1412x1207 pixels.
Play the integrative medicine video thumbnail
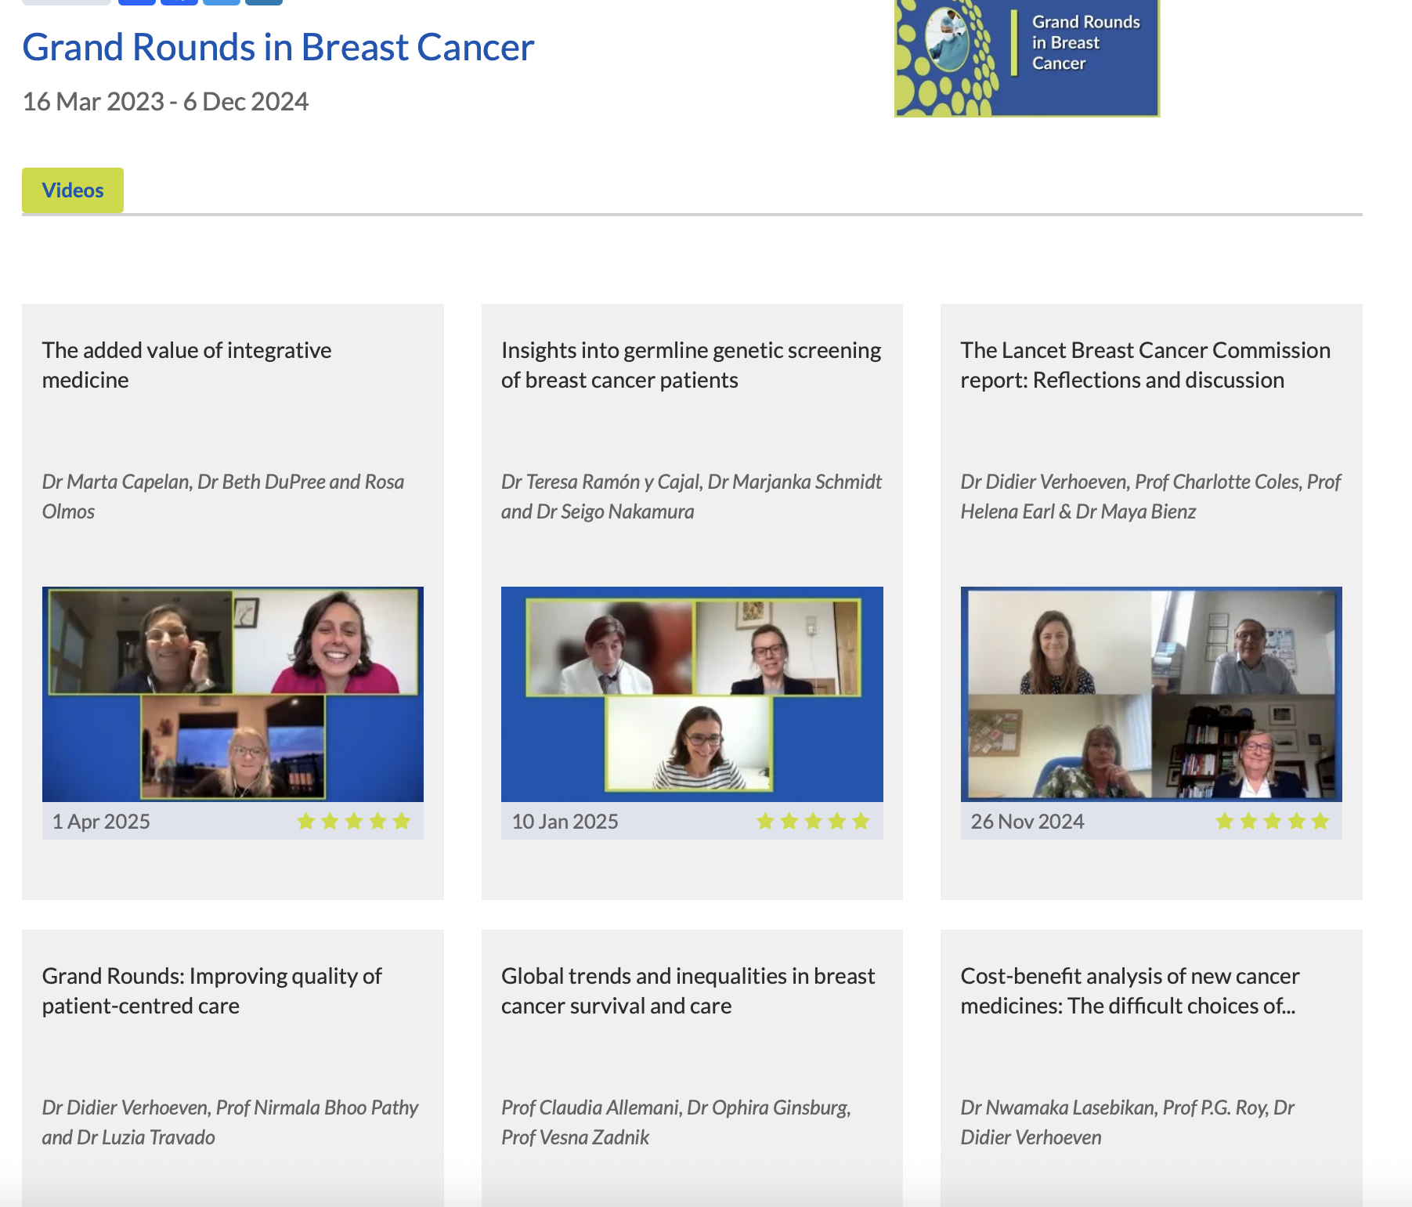(233, 694)
